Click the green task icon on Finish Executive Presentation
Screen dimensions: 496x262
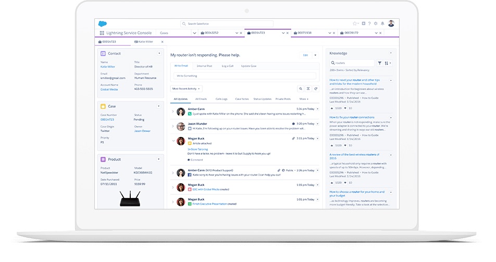click(x=190, y=204)
